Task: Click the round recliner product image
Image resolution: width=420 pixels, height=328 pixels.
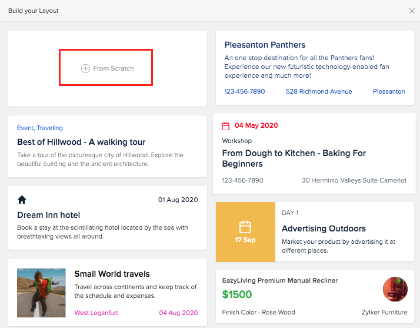Action: click(x=395, y=289)
